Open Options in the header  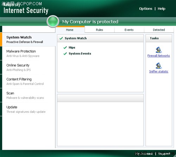[146, 9]
